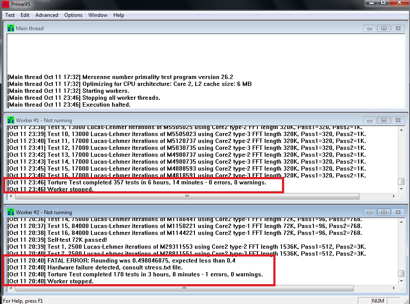Click Worker #1 Test 15 M4888593 line
Viewport: 410px width, 304px height.
click(x=186, y=168)
